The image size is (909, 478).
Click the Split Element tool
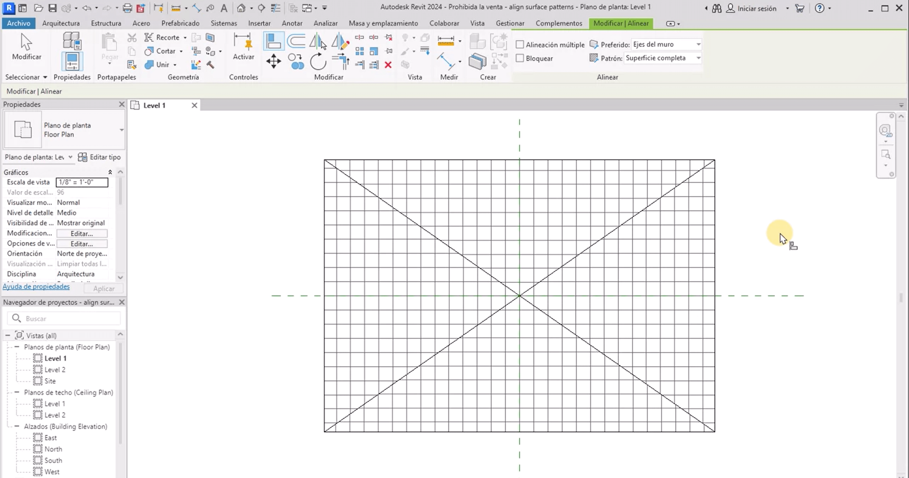360,37
